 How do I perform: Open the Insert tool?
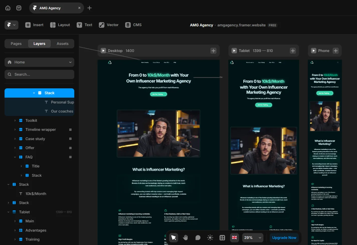point(34,25)
